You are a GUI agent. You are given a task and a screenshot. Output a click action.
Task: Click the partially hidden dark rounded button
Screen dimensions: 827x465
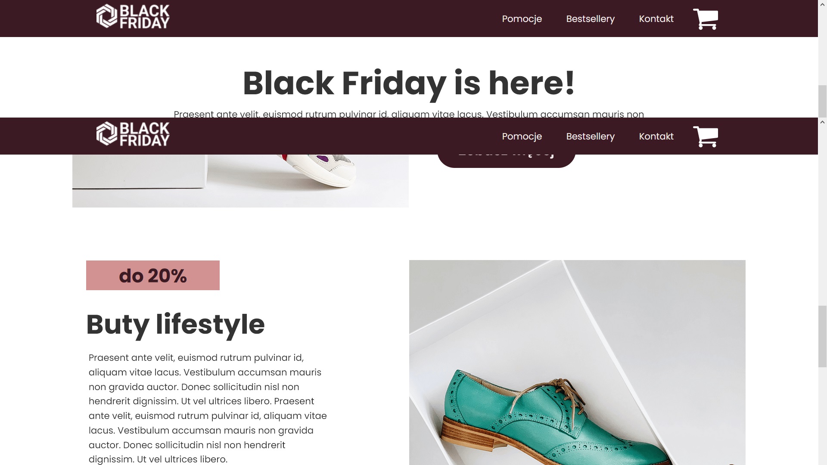coord(507,161)
